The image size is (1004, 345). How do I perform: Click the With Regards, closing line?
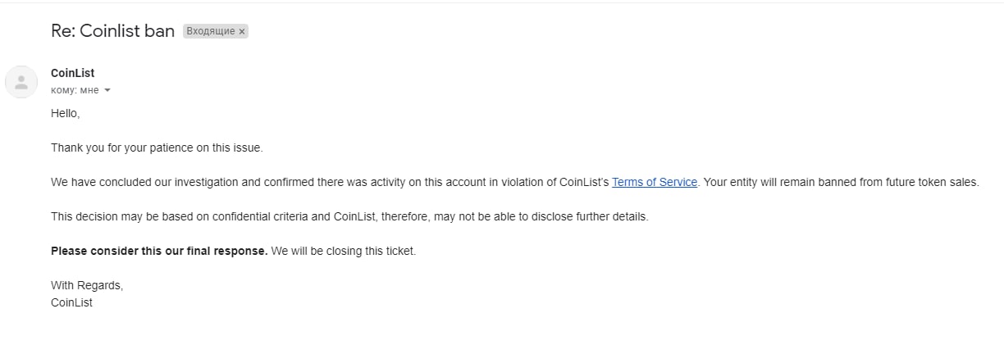[x=87, y=285]
